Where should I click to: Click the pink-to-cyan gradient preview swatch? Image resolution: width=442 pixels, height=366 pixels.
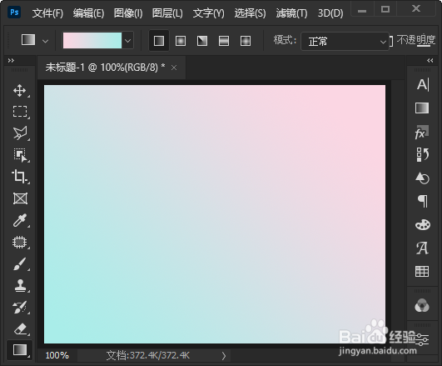(x=92, y=40)
